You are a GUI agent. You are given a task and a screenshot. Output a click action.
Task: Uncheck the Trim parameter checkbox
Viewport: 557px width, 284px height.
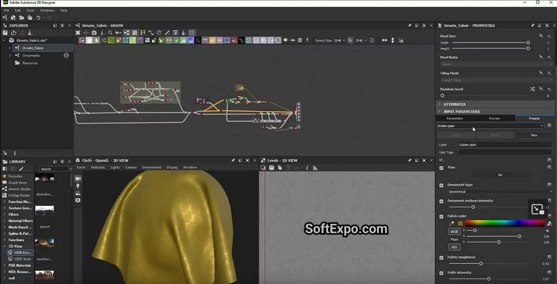click(x=441, y=168)
